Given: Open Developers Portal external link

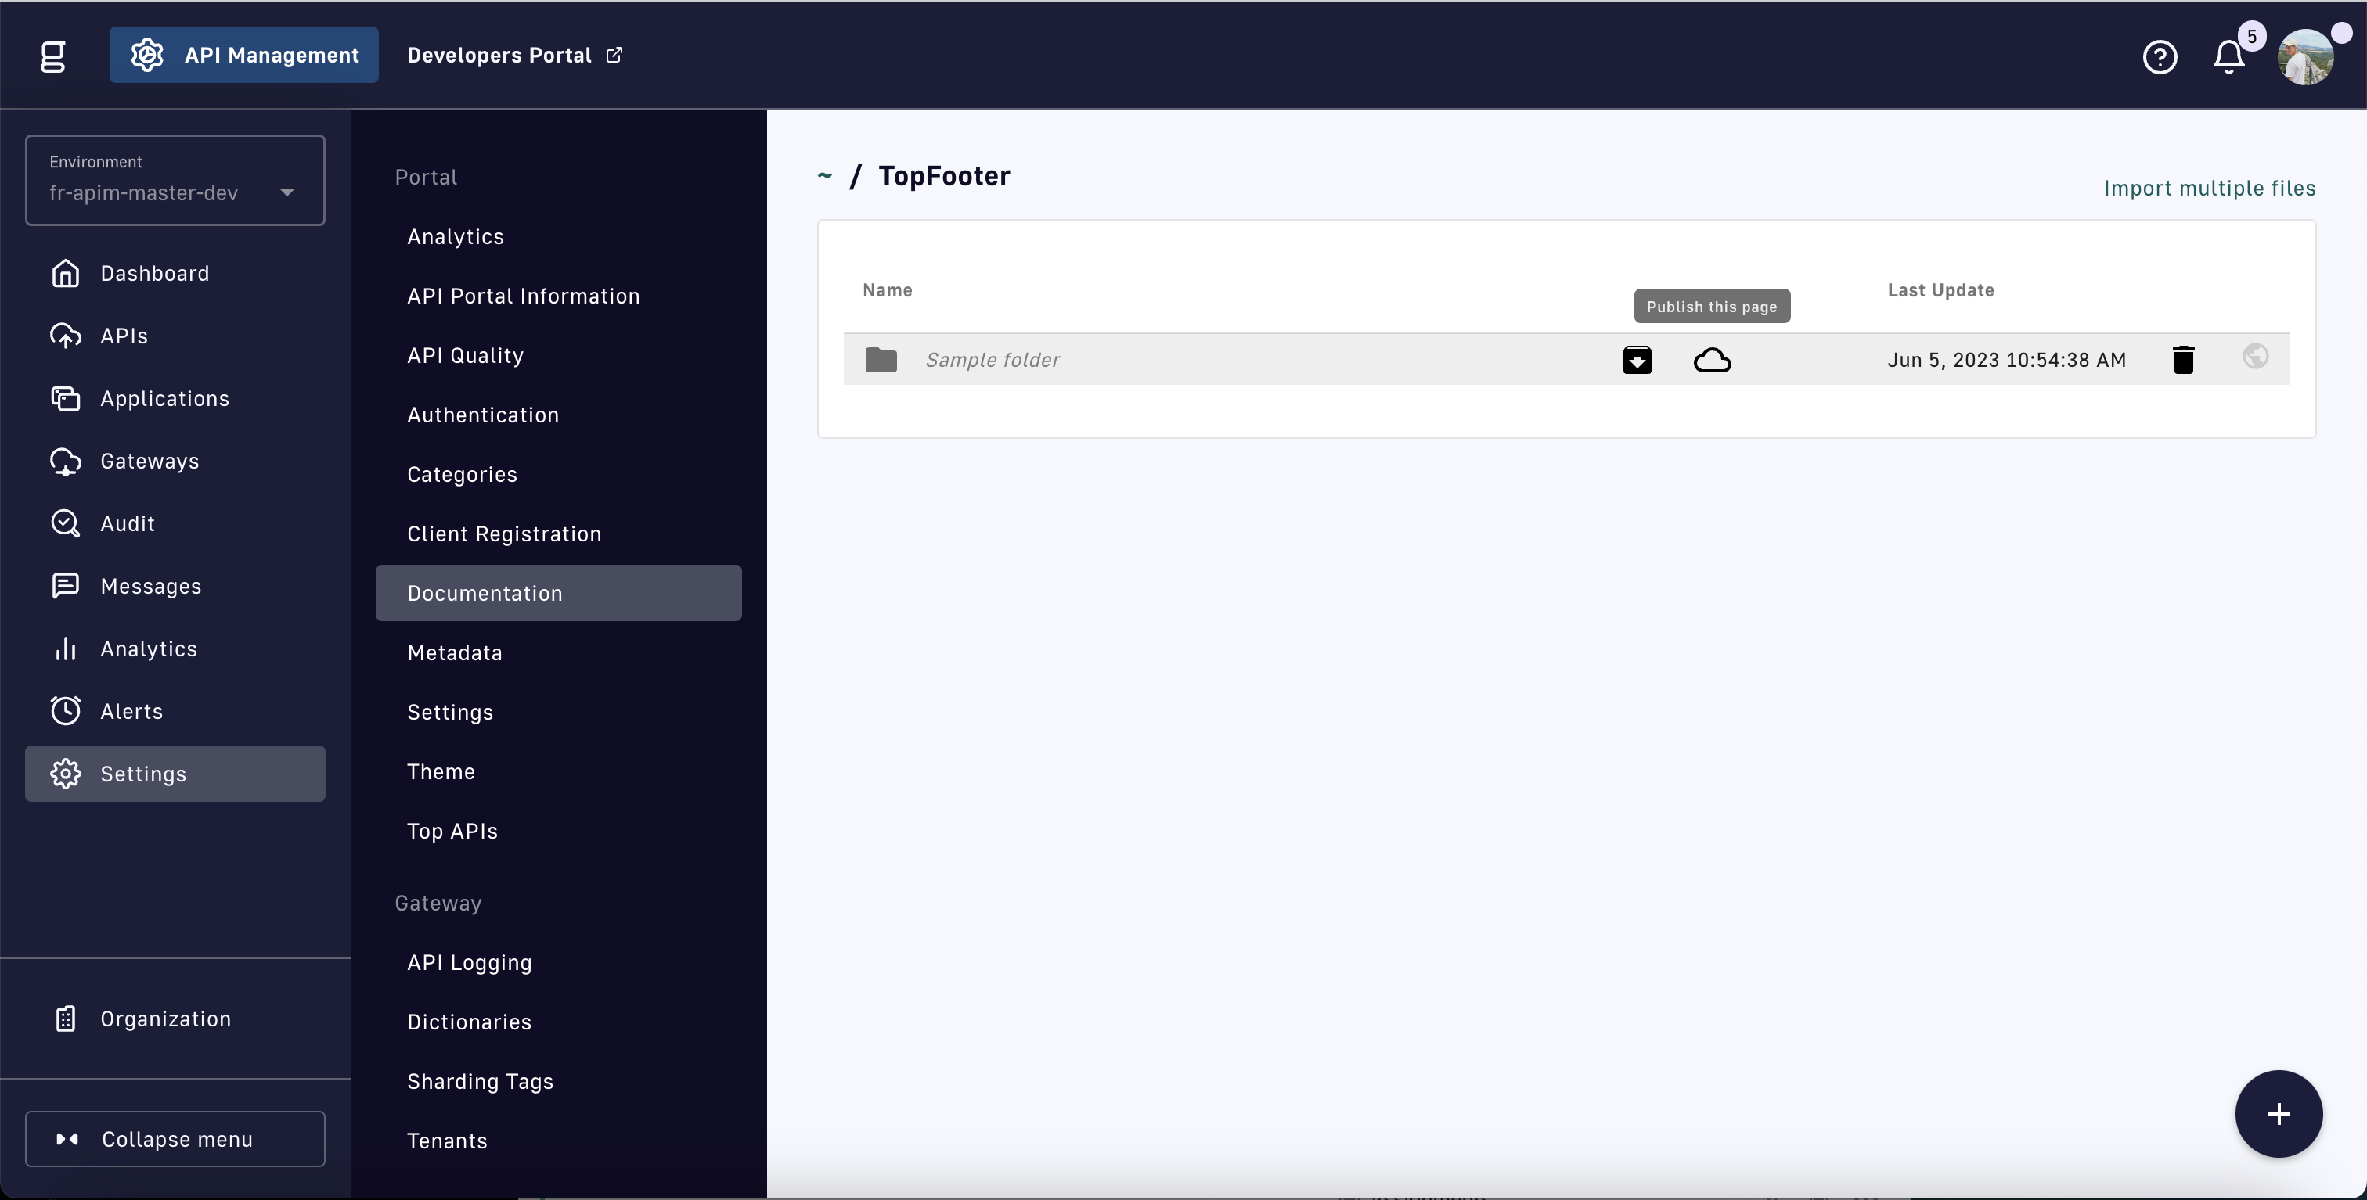Looking at the screenshot, I should tap(513, 55).
